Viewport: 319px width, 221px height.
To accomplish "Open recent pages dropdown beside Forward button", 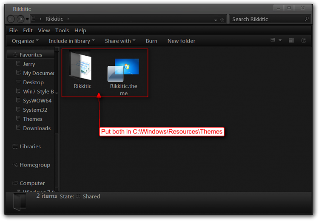I will pos(27,19).
